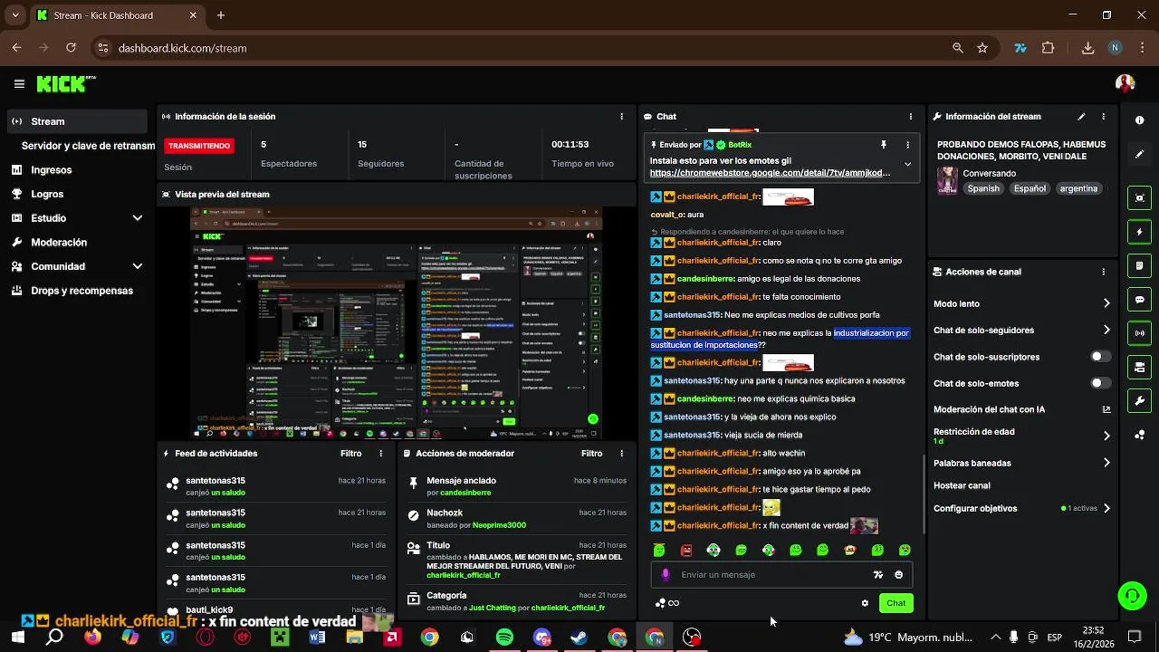1159x652 pixels.
Task: Click the browser address bar URL
Action: click(x=183, y=48)
